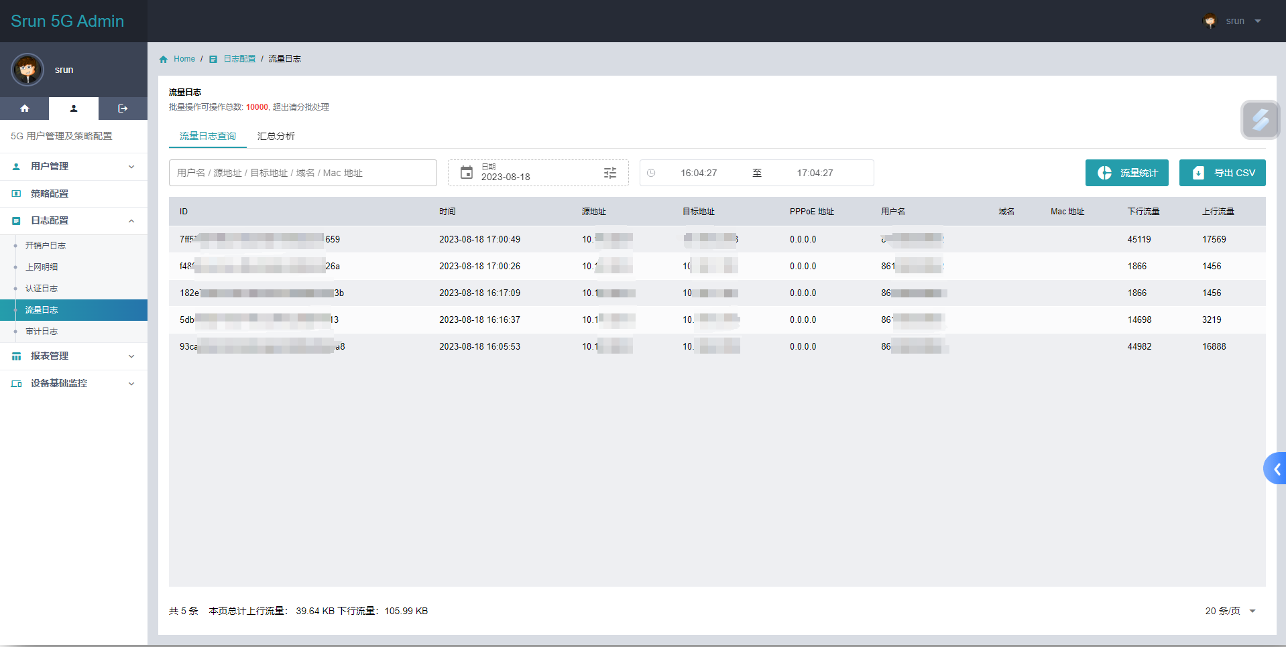Click the srun avatar in sidebar
This screenshot has height=647, width=1286.
coord(27,70)
